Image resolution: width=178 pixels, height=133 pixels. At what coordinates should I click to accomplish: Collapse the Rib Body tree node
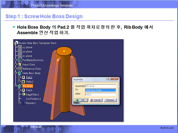pos(16,86)
